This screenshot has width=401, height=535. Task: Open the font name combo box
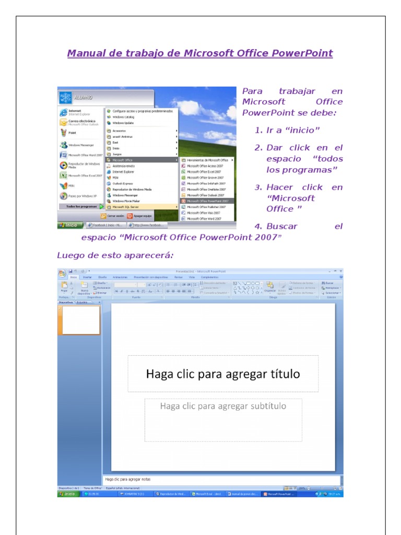[x=125, y=285]
